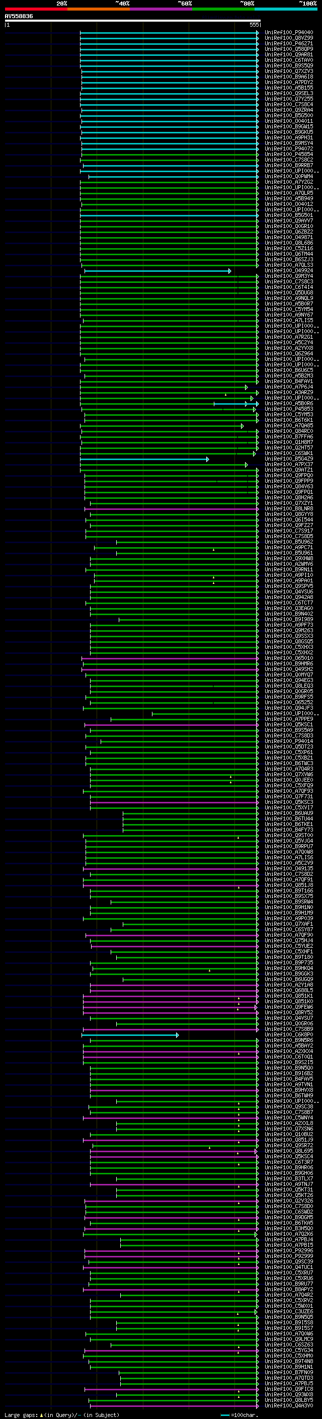Click the UniRef100_Q7Y255 hit label
This screenshot has width=322, height=1419.
289,99
